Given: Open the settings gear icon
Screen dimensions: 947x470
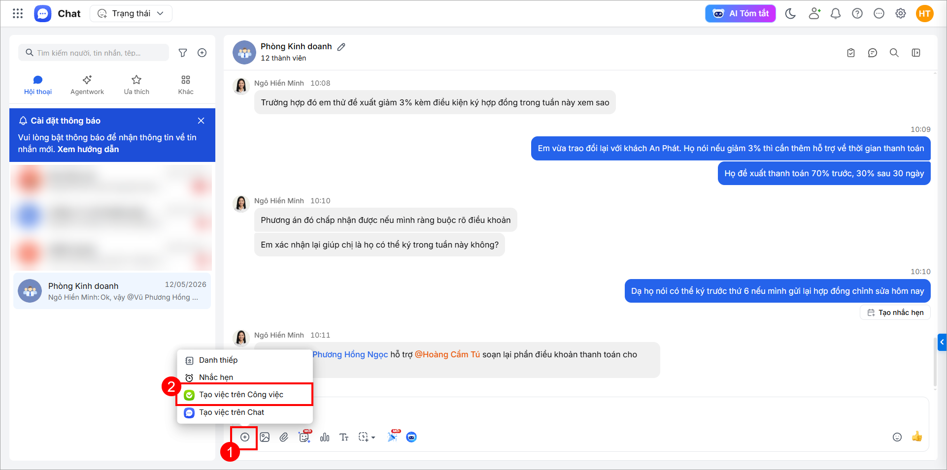Looking at the screenshot, I should 901,13.
